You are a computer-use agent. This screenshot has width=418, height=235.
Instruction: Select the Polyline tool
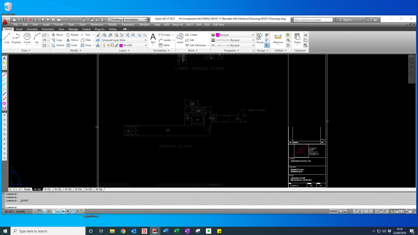pos(16,38)
